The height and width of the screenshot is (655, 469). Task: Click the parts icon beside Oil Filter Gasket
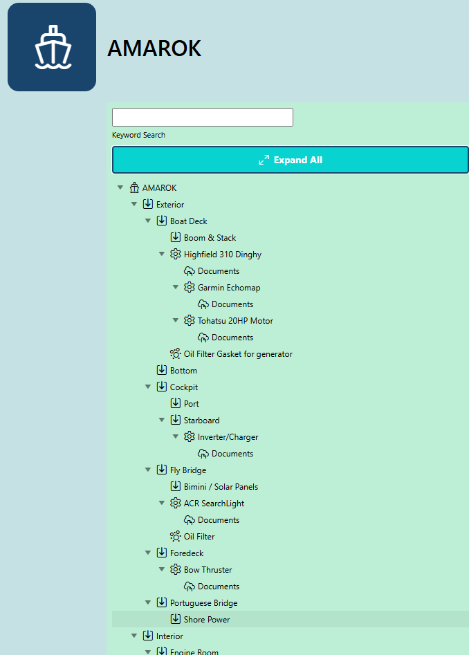pos(176,354)
